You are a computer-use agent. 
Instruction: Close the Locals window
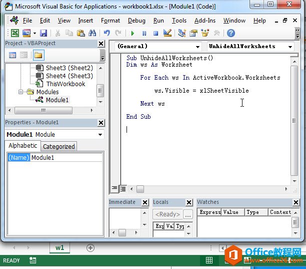click(189, 202)
